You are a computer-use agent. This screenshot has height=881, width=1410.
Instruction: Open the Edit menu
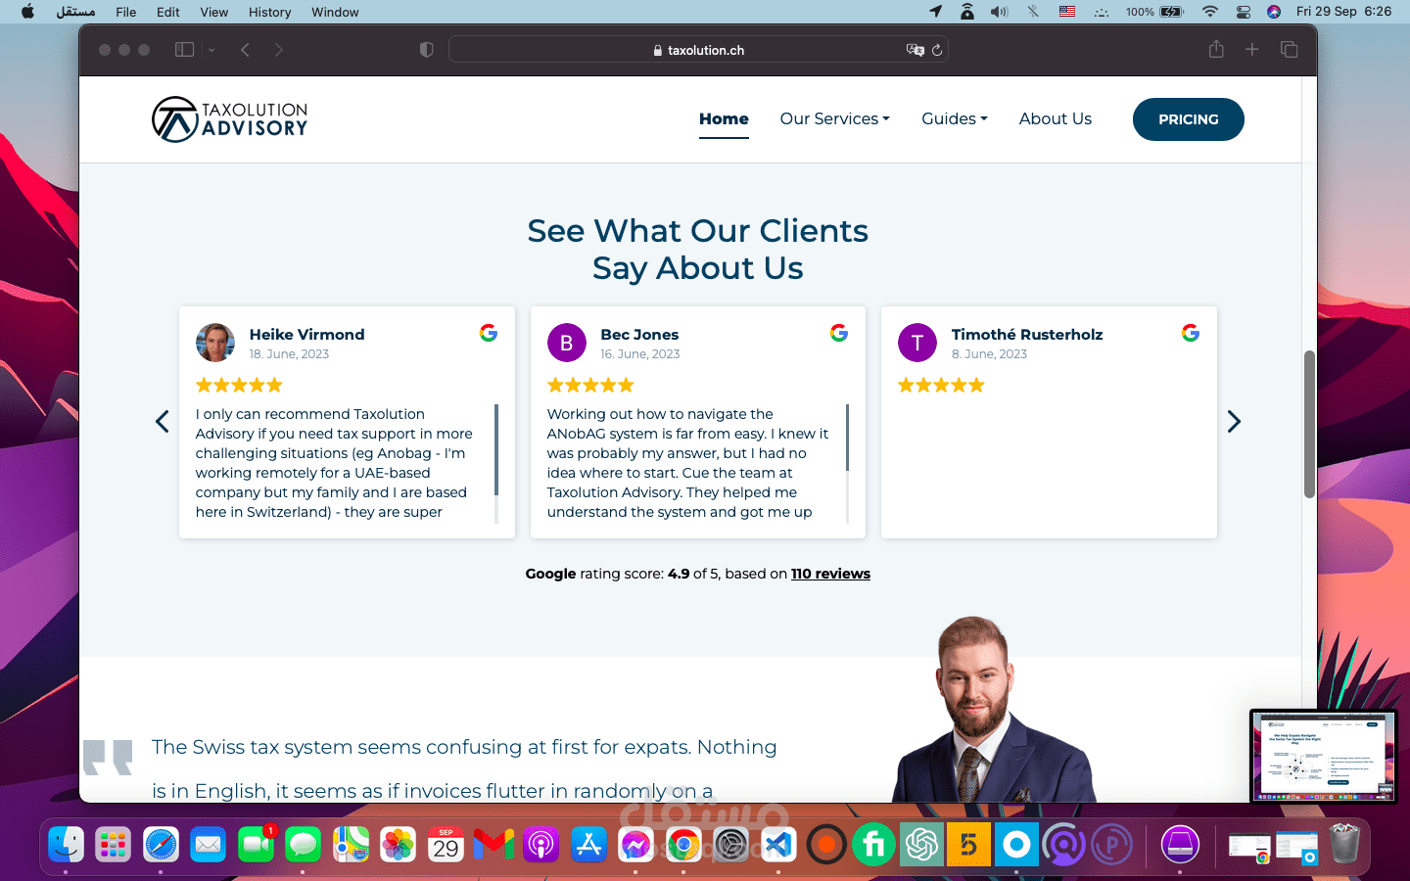pyautogui.click(x=168, y=12)
